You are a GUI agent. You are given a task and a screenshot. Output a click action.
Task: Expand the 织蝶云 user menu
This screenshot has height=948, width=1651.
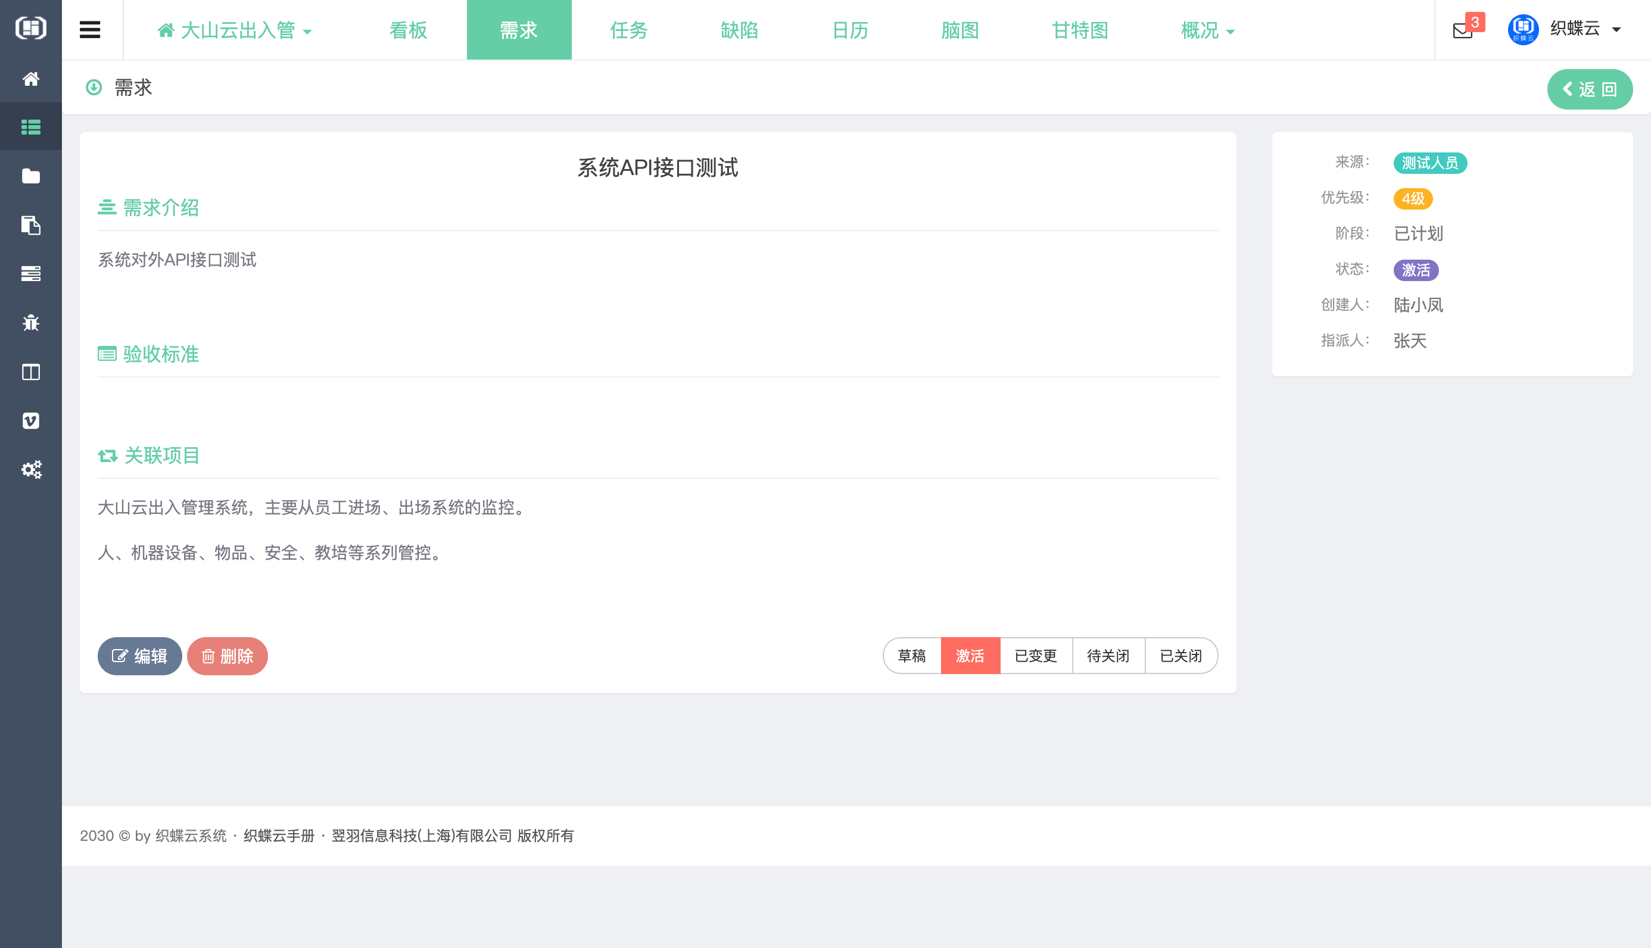point(1584,29)
